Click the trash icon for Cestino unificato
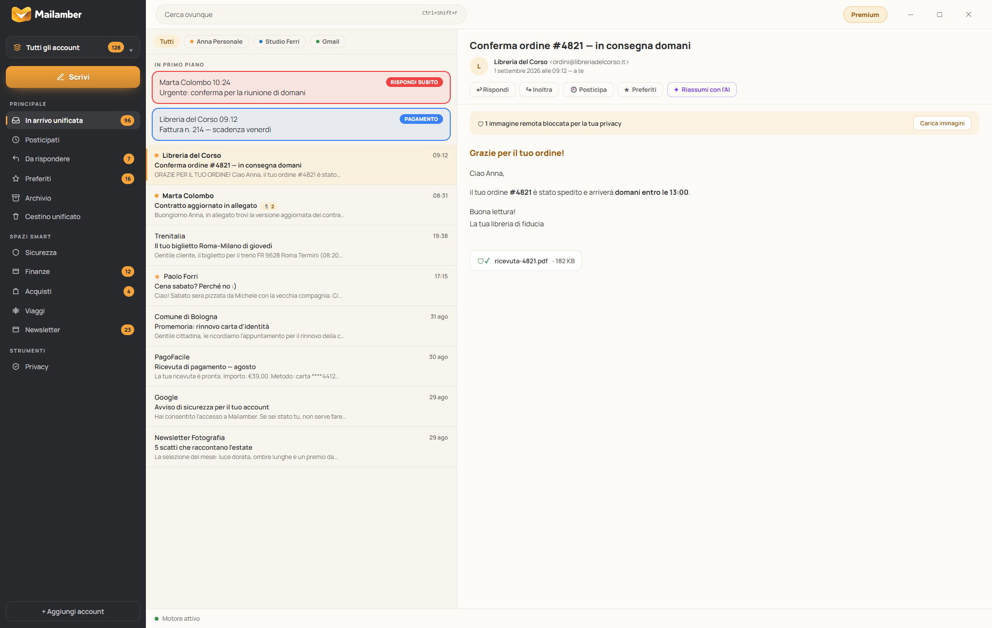 pyautogui.click(x=16, y=217)
